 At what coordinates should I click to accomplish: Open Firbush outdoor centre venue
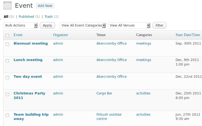(109, 116)
